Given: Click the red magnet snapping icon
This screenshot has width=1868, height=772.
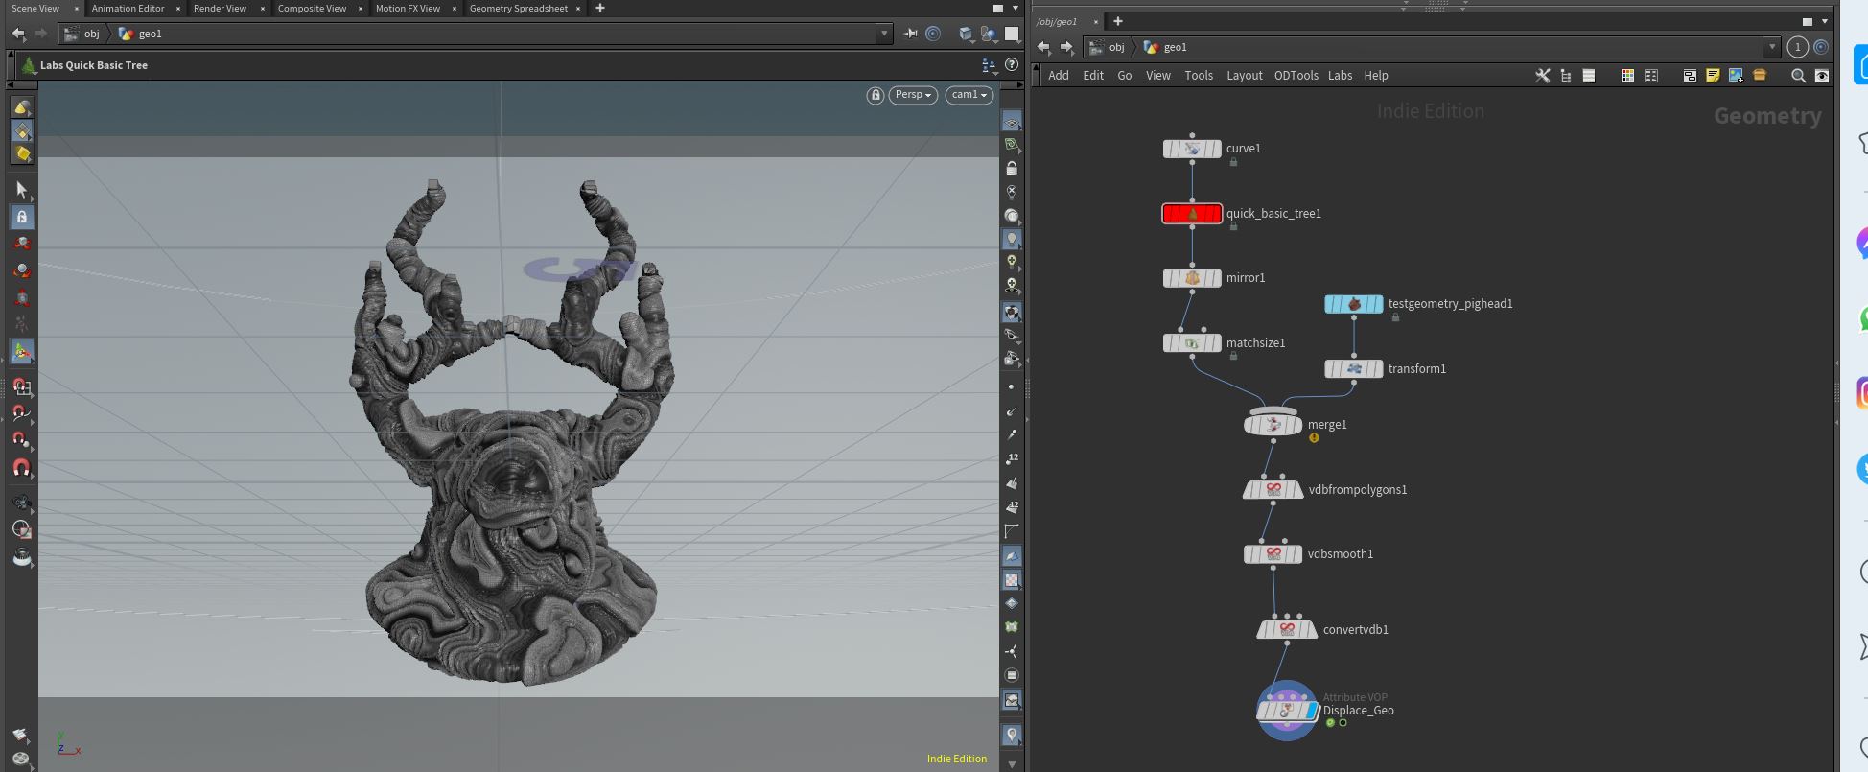Looking at the screenshot, I should 21,468.
